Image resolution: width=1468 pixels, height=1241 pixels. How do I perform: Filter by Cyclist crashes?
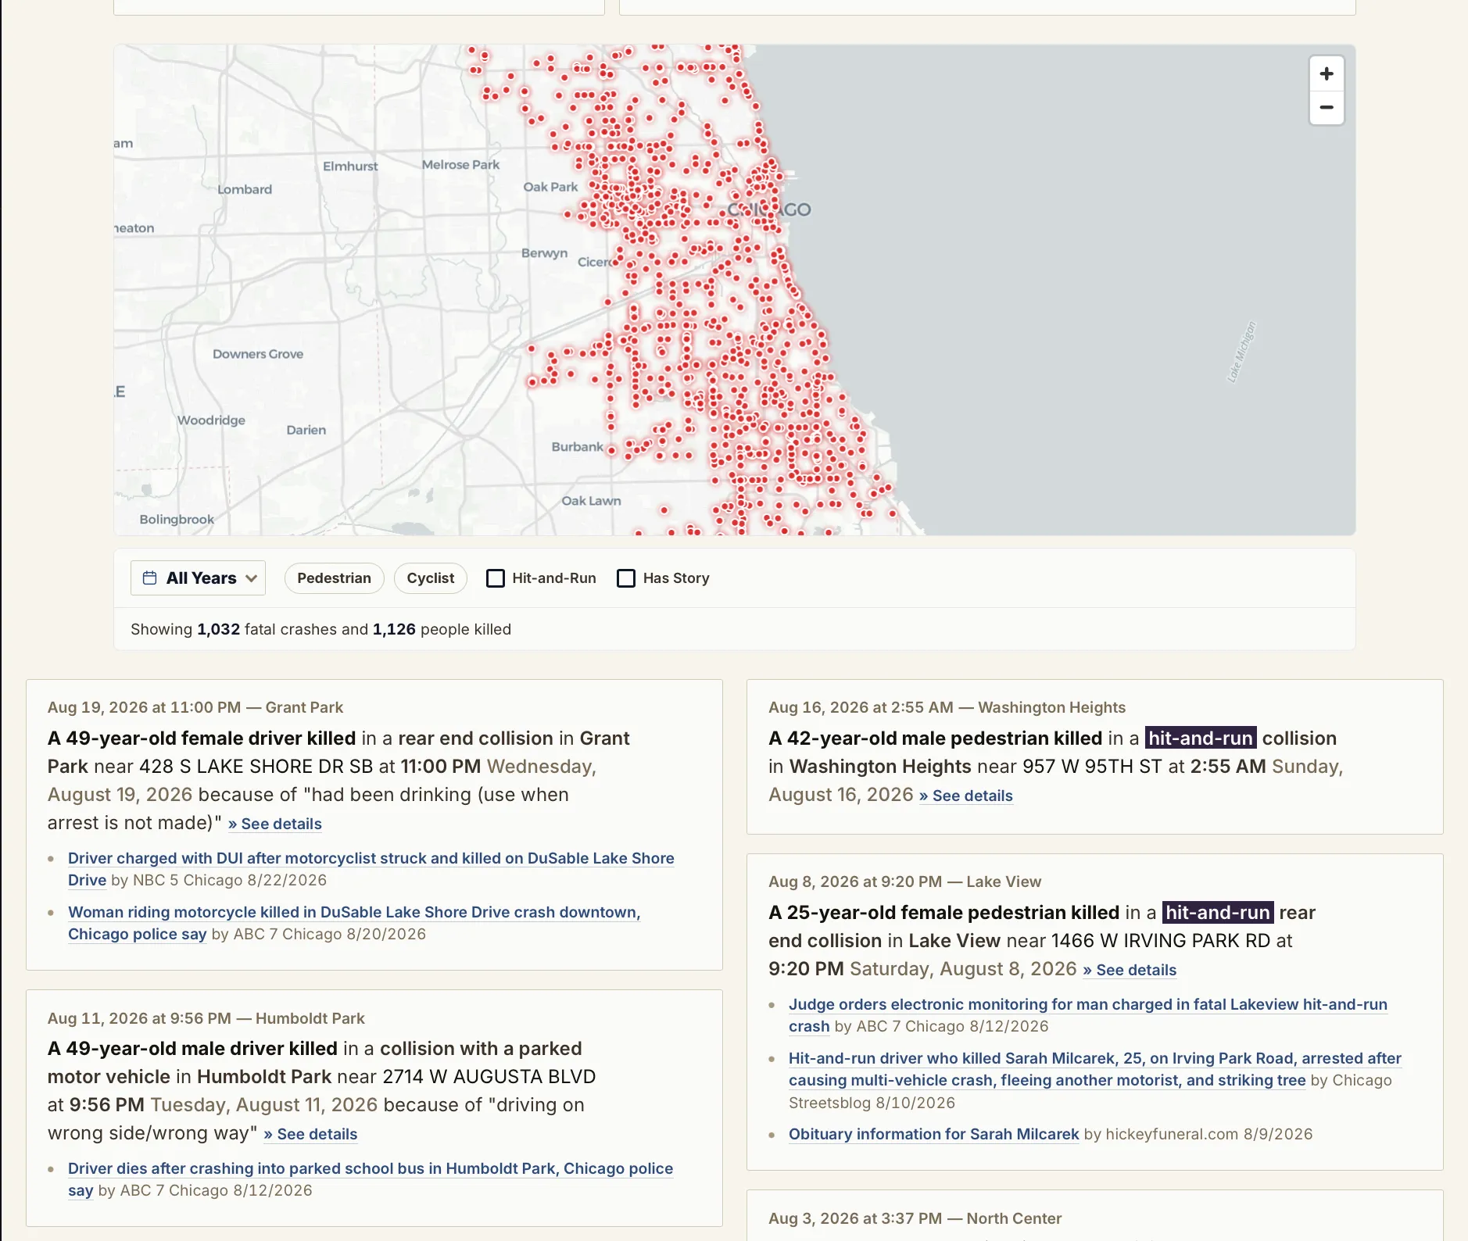430,578
